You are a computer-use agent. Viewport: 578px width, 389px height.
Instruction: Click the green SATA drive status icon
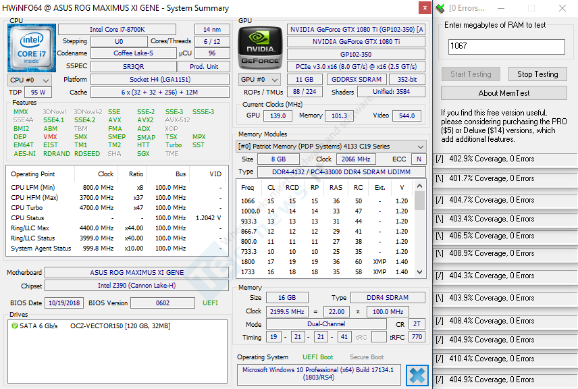coord(15,326)
